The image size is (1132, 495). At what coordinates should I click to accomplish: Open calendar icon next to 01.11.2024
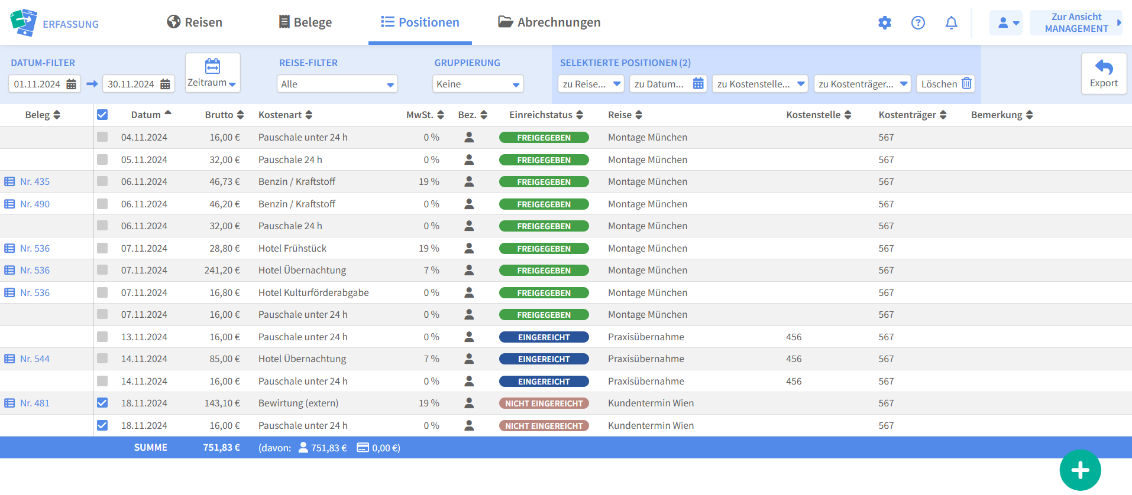point(71,84)
